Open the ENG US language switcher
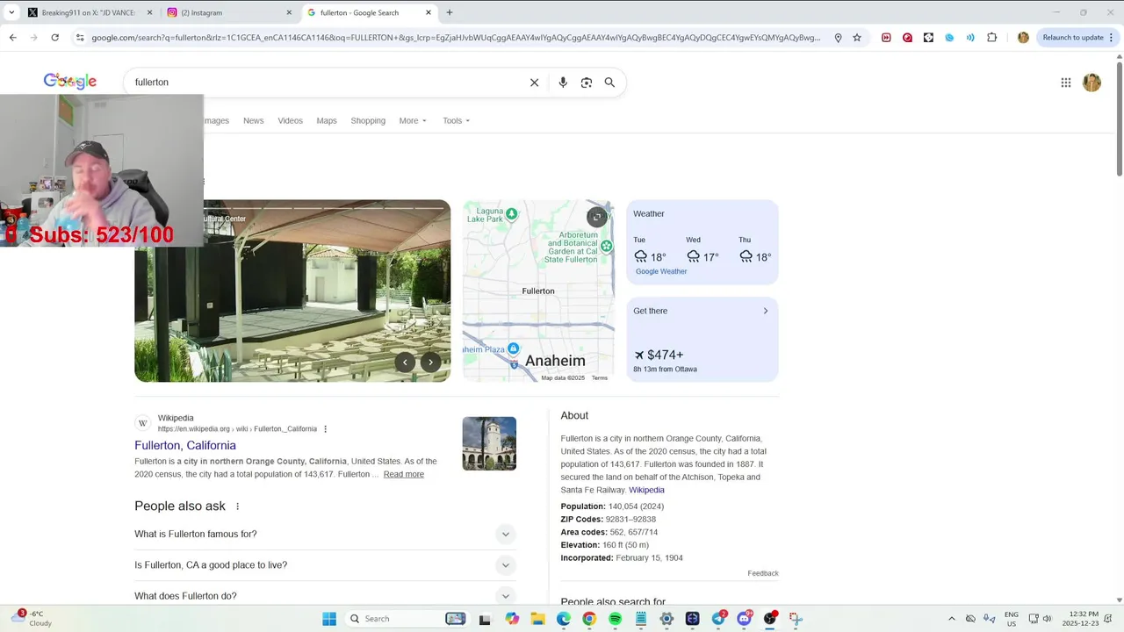1124x632 pixels. pyautogui.click(x=1011, y=619)
